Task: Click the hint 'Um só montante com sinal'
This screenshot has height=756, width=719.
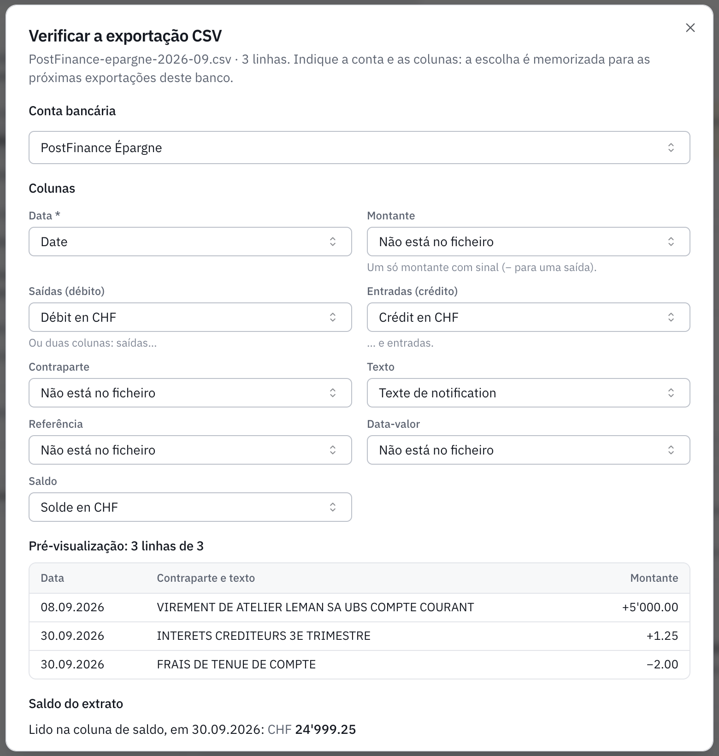Action: [x=482, y=267]
